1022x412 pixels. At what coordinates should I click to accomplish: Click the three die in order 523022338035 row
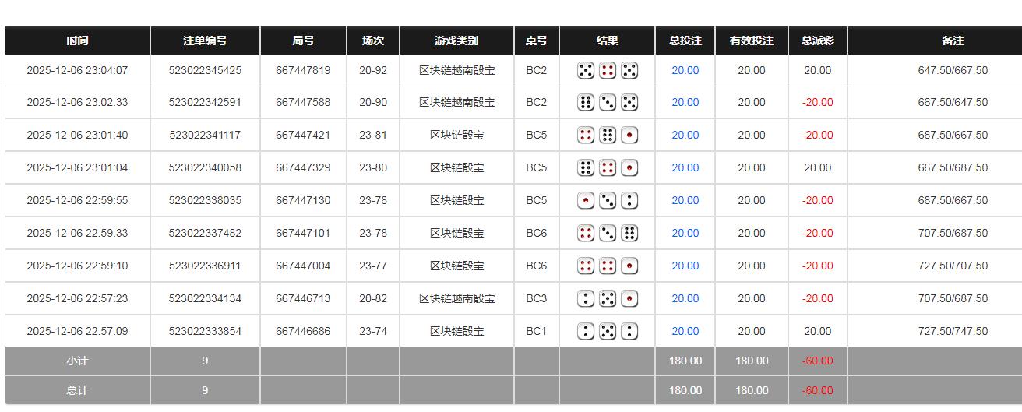(608, 201)
